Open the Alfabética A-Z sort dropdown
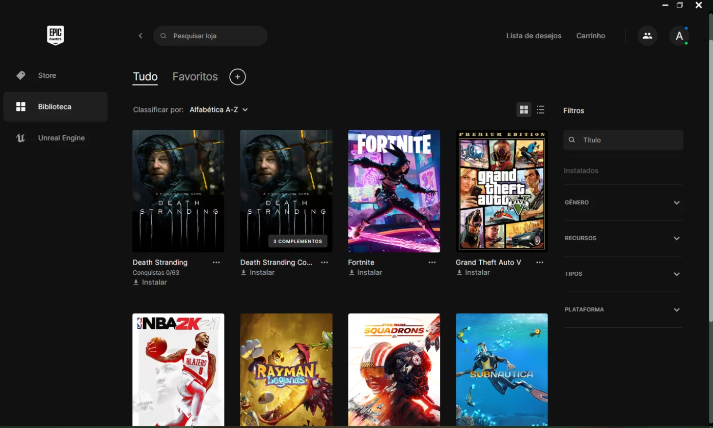The height and width of the screenshot is (428, 713). click(x=219, y=109)
